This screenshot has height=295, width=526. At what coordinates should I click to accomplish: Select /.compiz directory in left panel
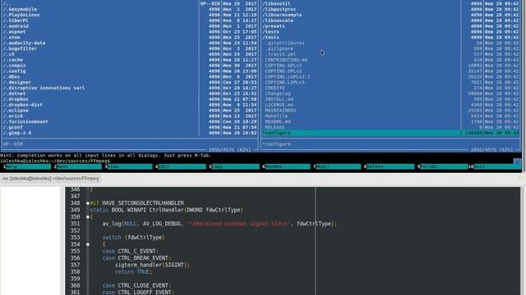point(15,66)
